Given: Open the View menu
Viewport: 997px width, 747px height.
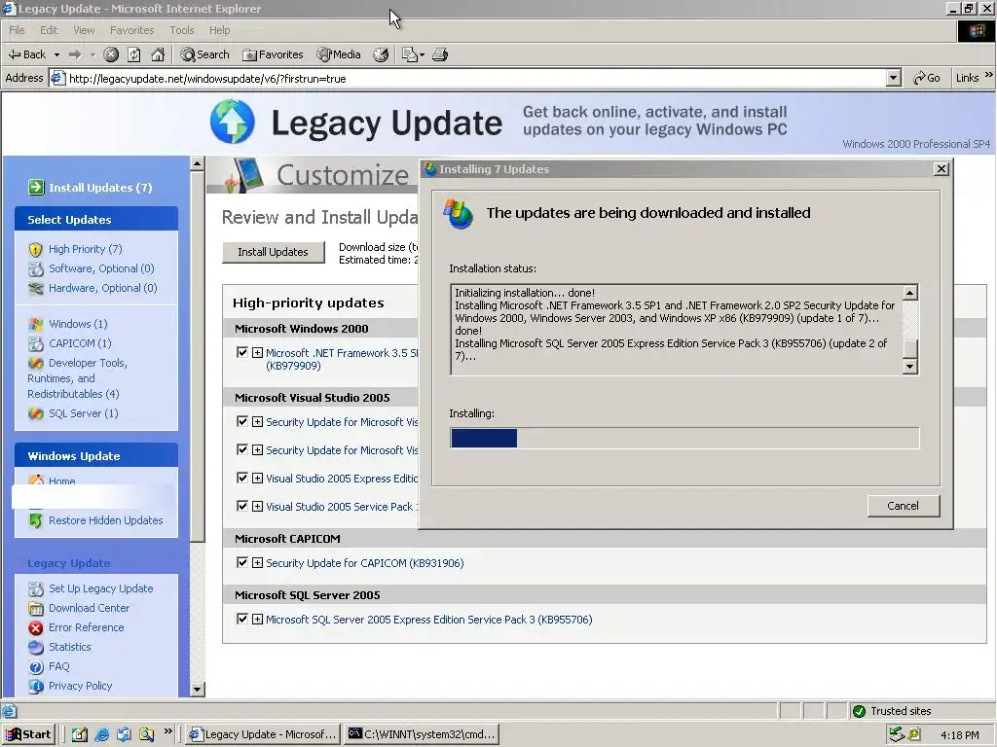Looking at the screenshot, I should coord(84,30).
